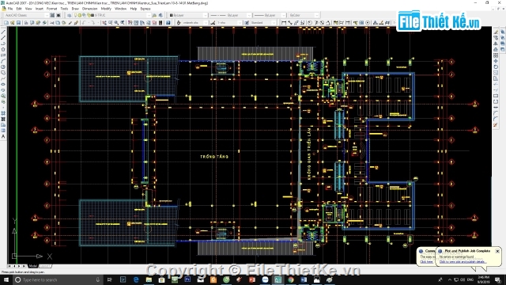Open the Layer Properties Manager icon

point(69,15)
